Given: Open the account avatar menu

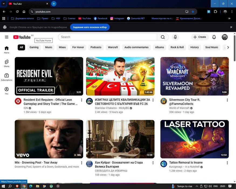Looking at the screenshot, I should tap(225, 37).
